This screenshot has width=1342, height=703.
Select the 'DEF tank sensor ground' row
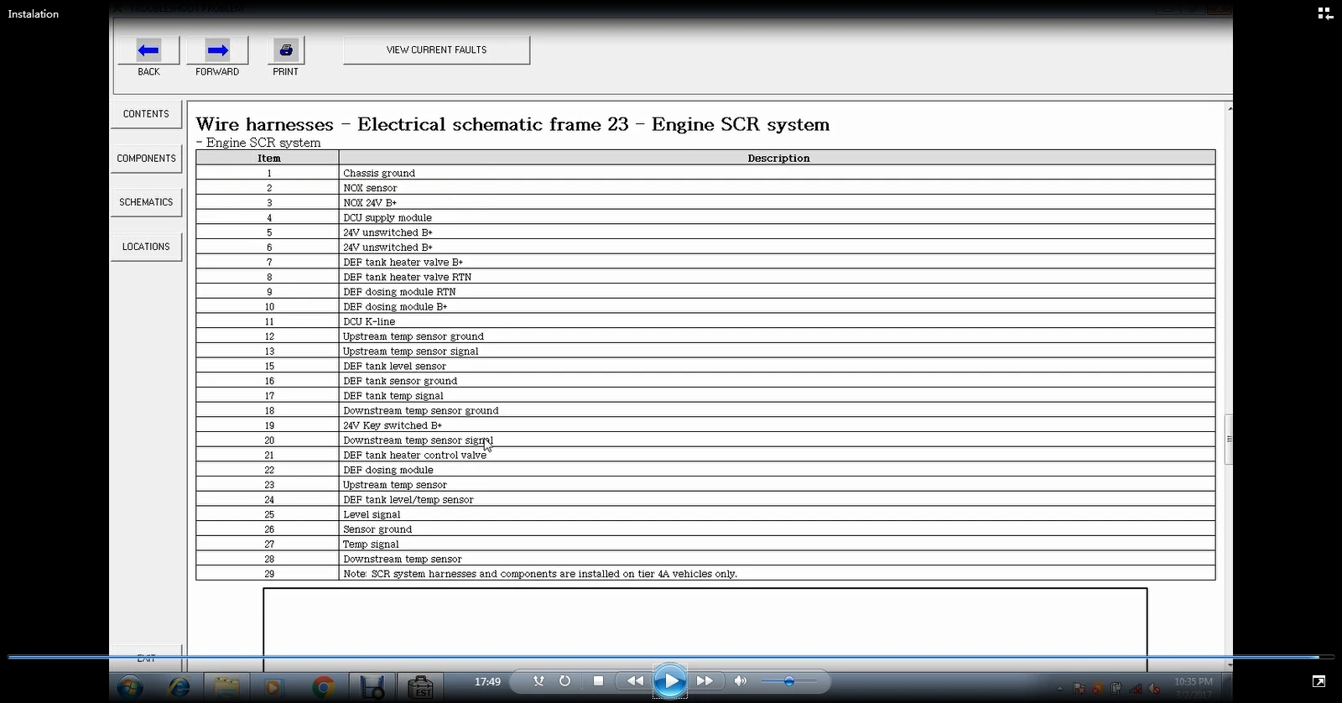(705, 381)
